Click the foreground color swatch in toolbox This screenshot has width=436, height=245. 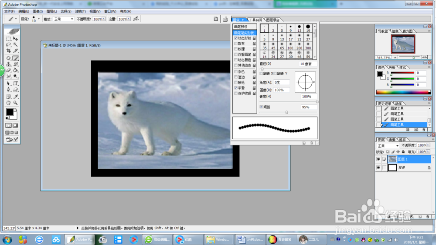(x=10, y=112)
